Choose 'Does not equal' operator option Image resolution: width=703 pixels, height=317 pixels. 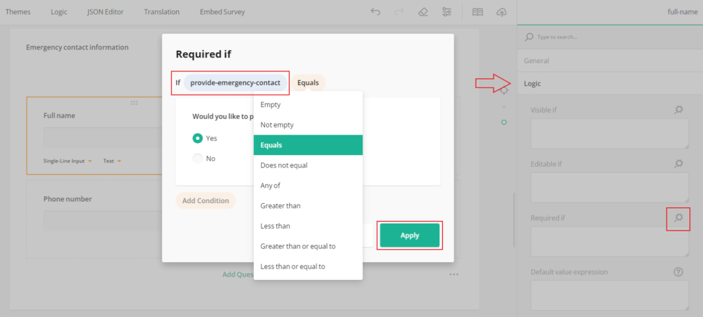tap(284, 165)
